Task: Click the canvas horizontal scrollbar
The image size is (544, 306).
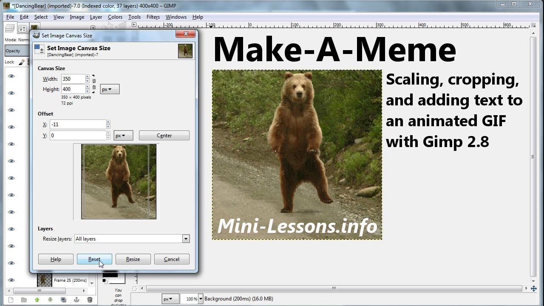Action: click(334, 289)
